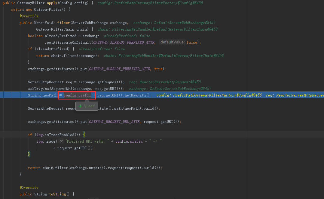Click config.prefix on the highlighted execution line
The width and height of the screenshot is (324, 199).
click(x=77, y=95)
